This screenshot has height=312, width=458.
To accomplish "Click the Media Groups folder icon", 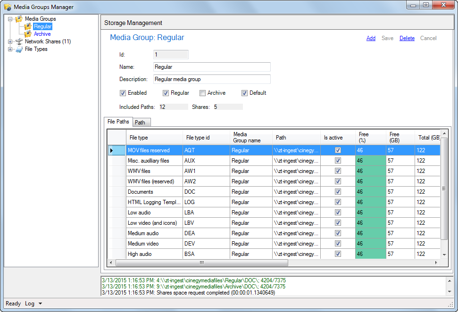I will [19, 19].
